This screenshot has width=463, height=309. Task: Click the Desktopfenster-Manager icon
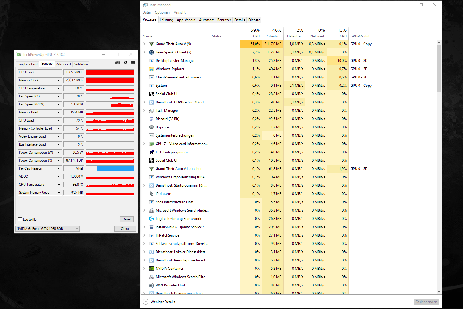(x=151, y=61)
